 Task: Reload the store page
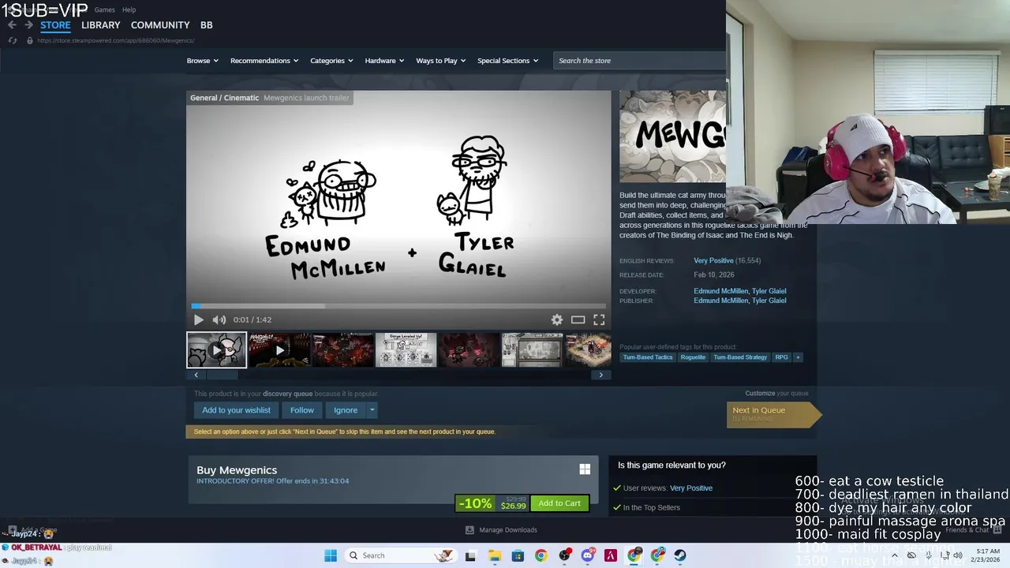[x=12, y=40]
